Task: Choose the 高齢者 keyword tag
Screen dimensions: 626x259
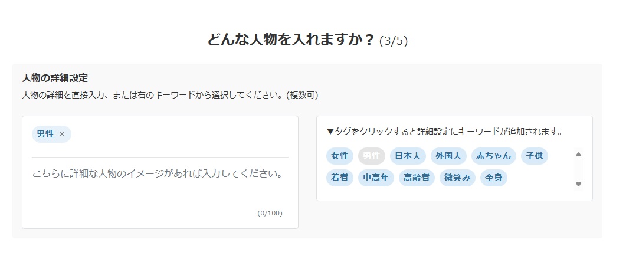Action: pyautogui.click(x=417, y=178)
